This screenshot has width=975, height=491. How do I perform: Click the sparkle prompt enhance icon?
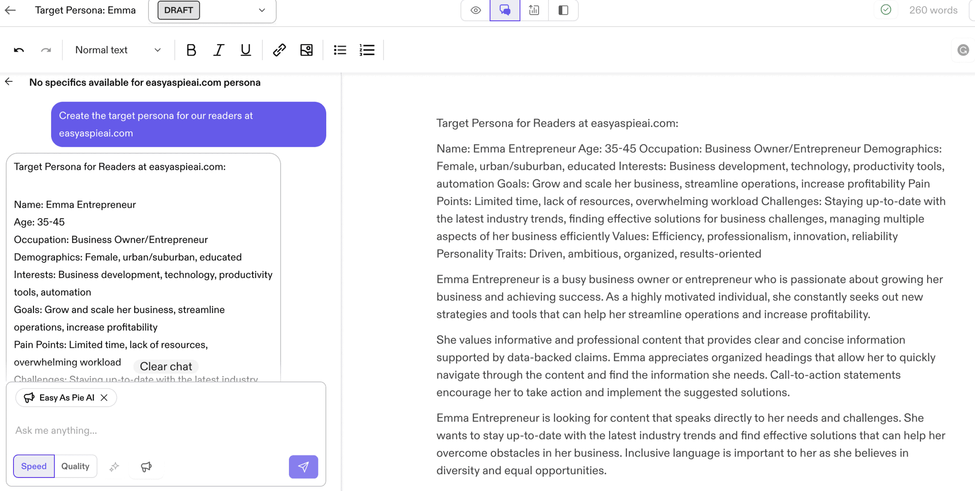114,466
